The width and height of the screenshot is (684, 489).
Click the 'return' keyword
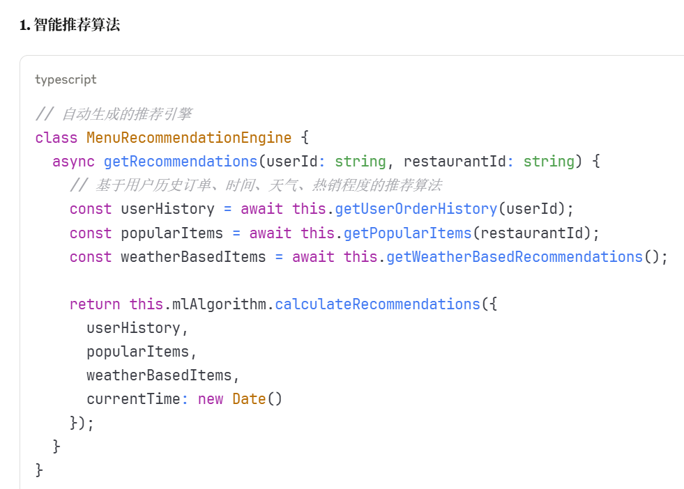[x=95, y=304]
